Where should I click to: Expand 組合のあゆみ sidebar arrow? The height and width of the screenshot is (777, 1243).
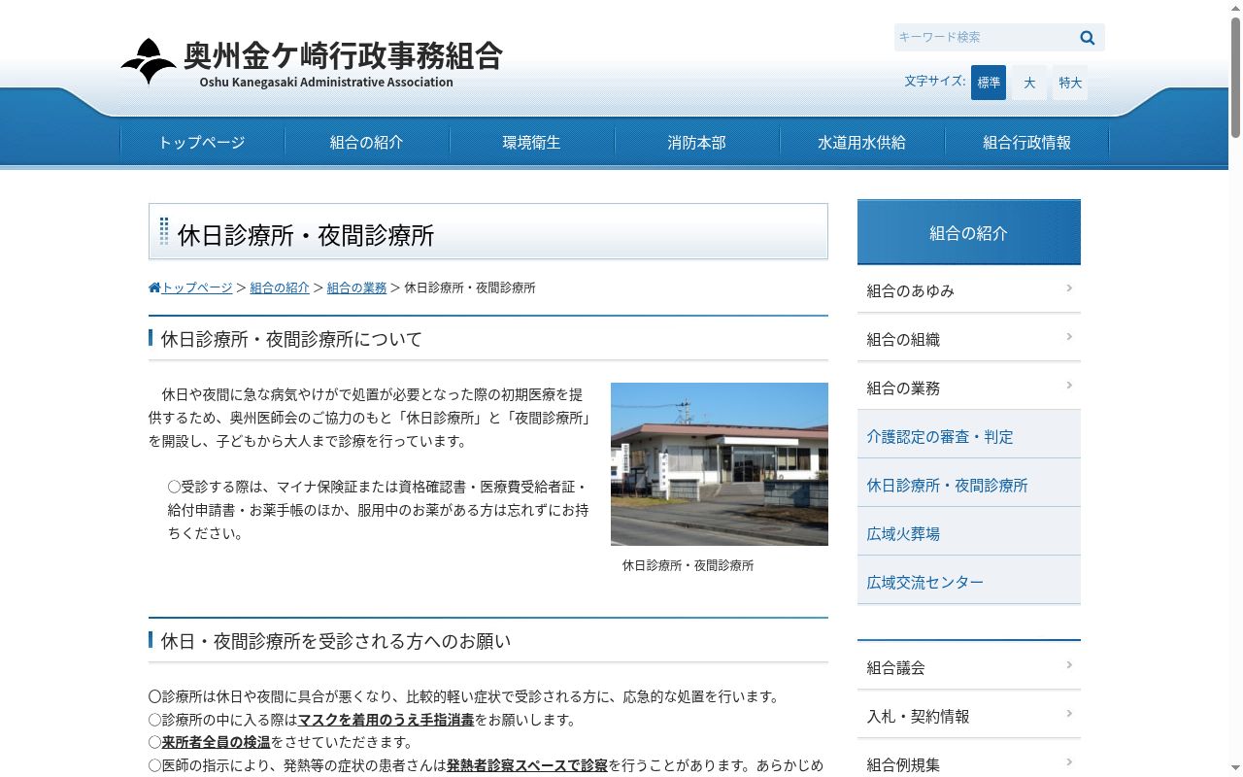pyautogui.click(x=1069, y=288)
